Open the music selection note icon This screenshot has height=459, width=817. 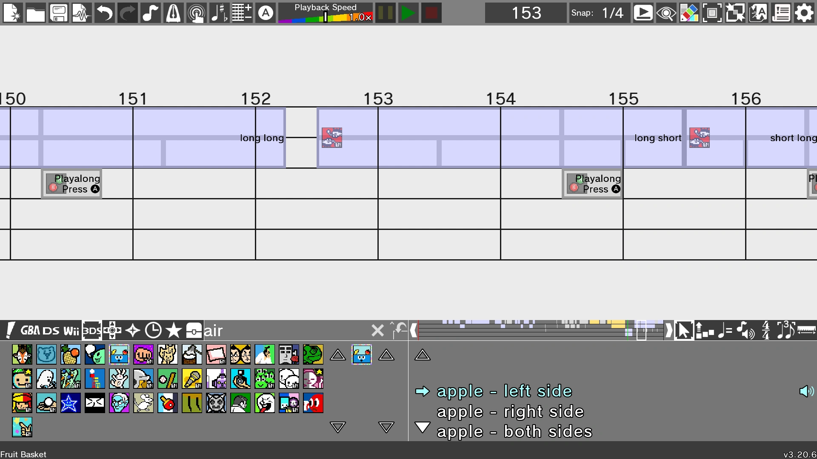coord(150,13)
